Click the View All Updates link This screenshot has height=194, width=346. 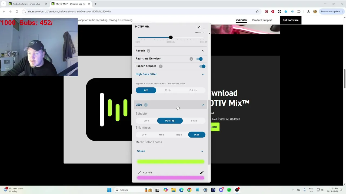229,119
